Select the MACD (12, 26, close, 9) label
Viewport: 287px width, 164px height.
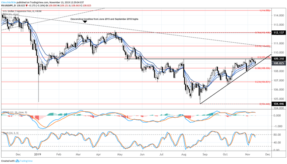pyautogui.click(x=15, y=112)
